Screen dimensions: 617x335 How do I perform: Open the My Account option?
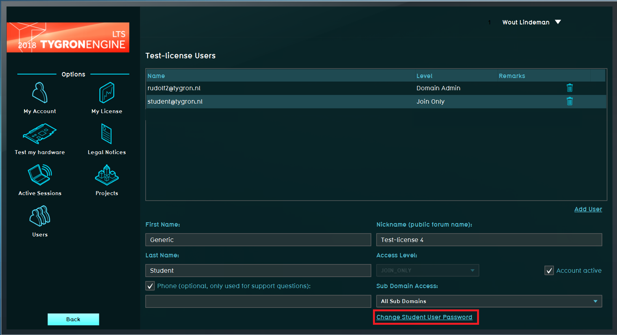(x=40, y=93)
